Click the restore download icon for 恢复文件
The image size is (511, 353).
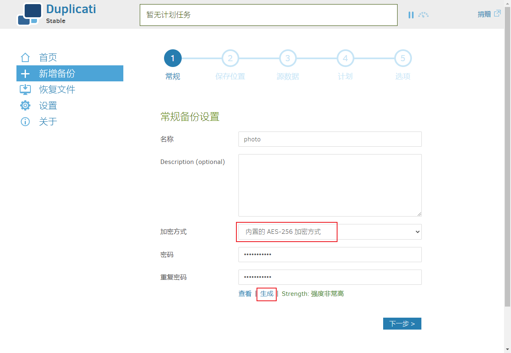(x=25, y=90)
